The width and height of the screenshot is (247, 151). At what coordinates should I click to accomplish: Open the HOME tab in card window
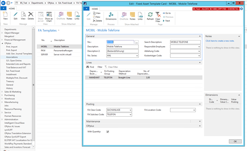(x=95, y=9)
